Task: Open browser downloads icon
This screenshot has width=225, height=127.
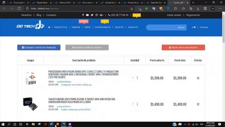Action: (x=198, y=8)
